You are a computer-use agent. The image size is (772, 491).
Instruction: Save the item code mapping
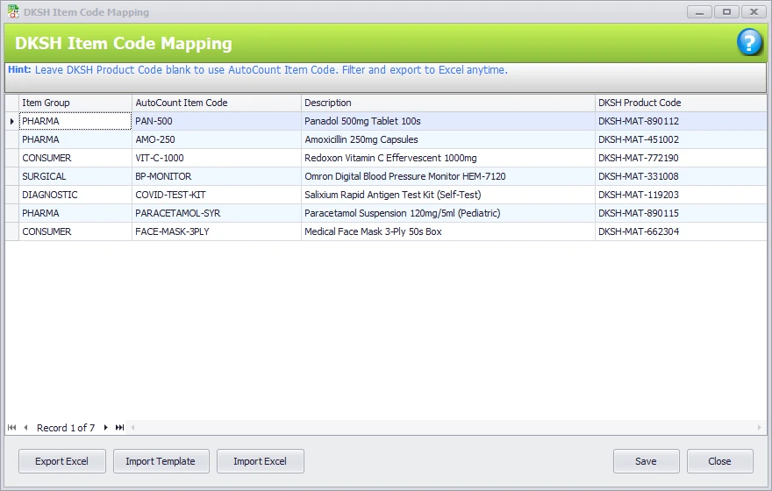click(x=646, y=461)
